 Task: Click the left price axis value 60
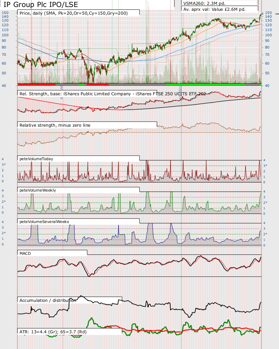point(4,63)
